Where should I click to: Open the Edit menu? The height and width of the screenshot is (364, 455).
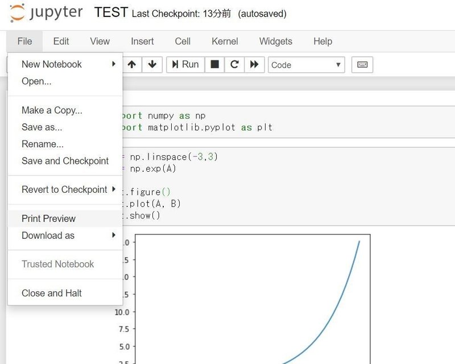pos(61,41)
